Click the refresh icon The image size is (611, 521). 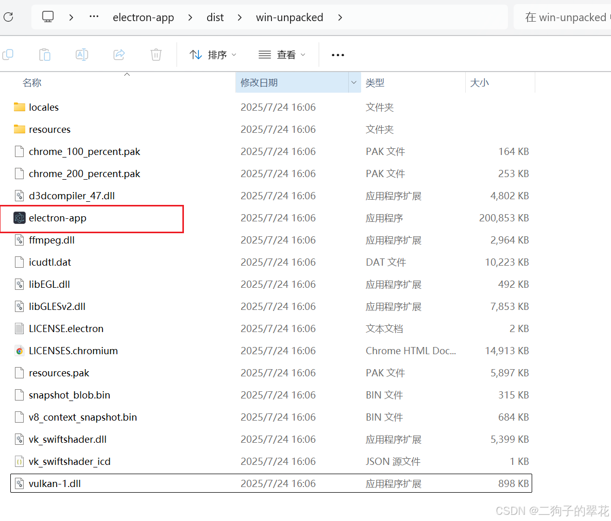coord(8,17)
